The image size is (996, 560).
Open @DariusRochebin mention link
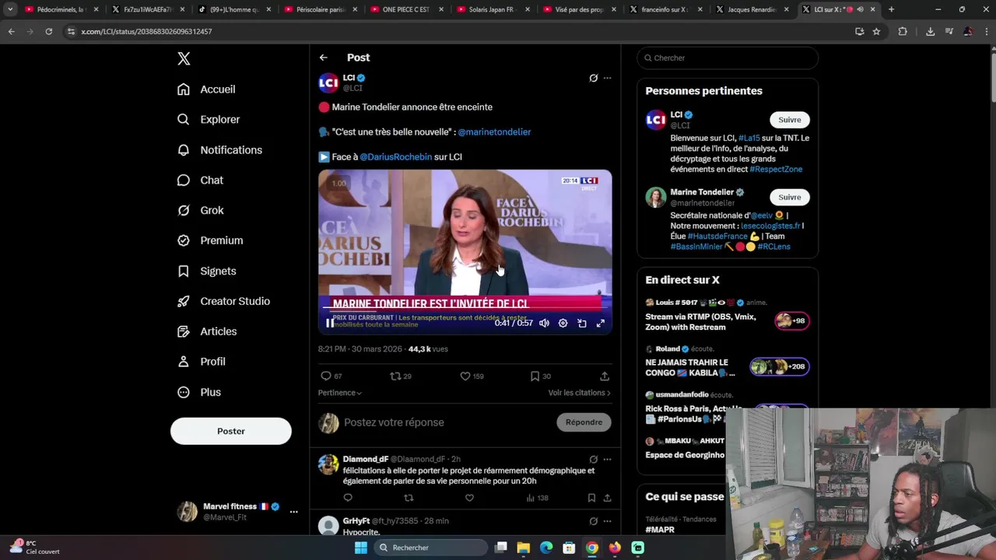[x=395, y=157]
